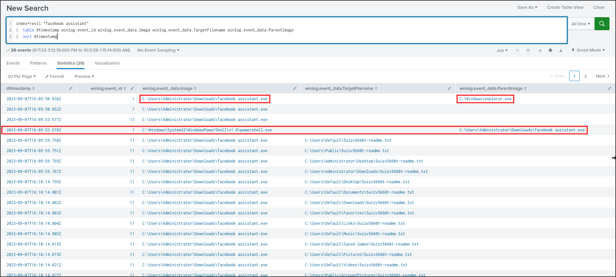Print the search results
The image size is (616, 277).
[x=550, y=50]
